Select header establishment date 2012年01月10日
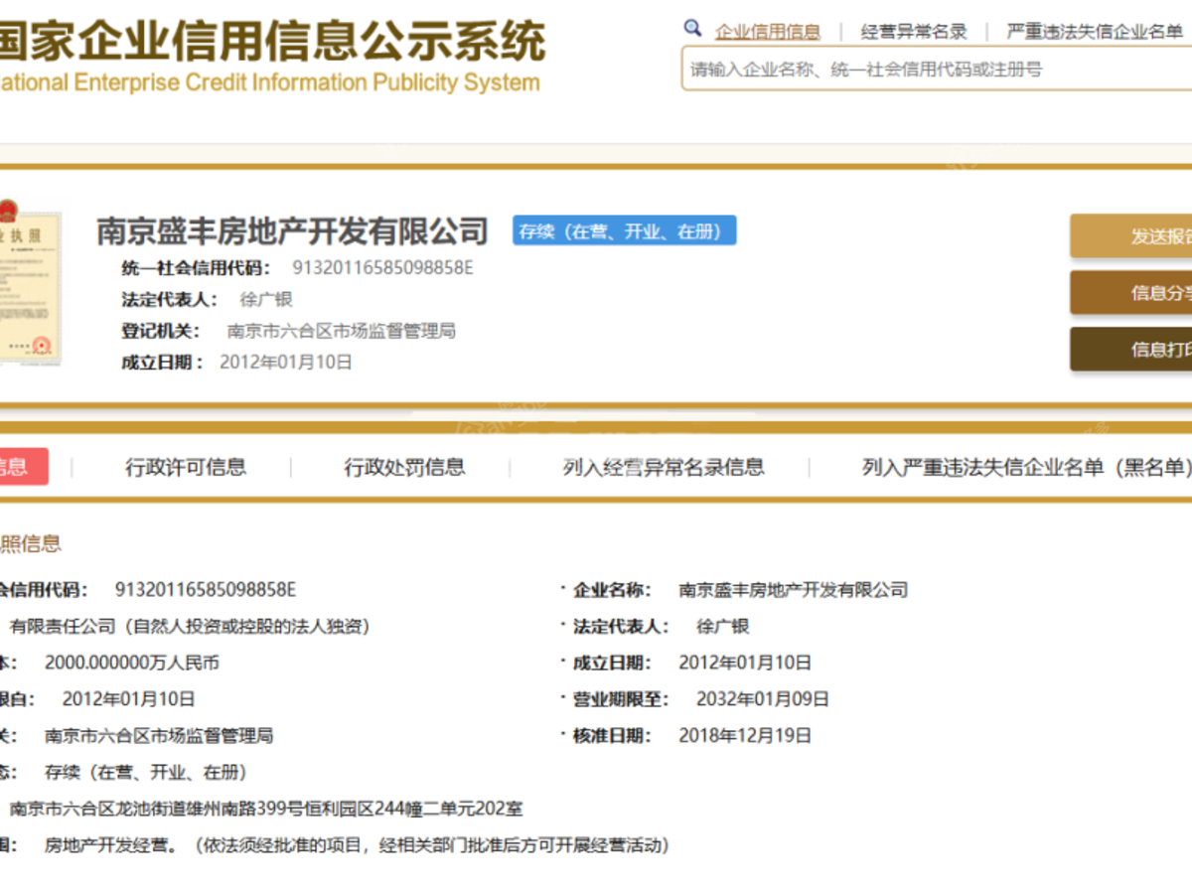Image resolution: width=1192 pixels, height=894 pixels. 286,363
